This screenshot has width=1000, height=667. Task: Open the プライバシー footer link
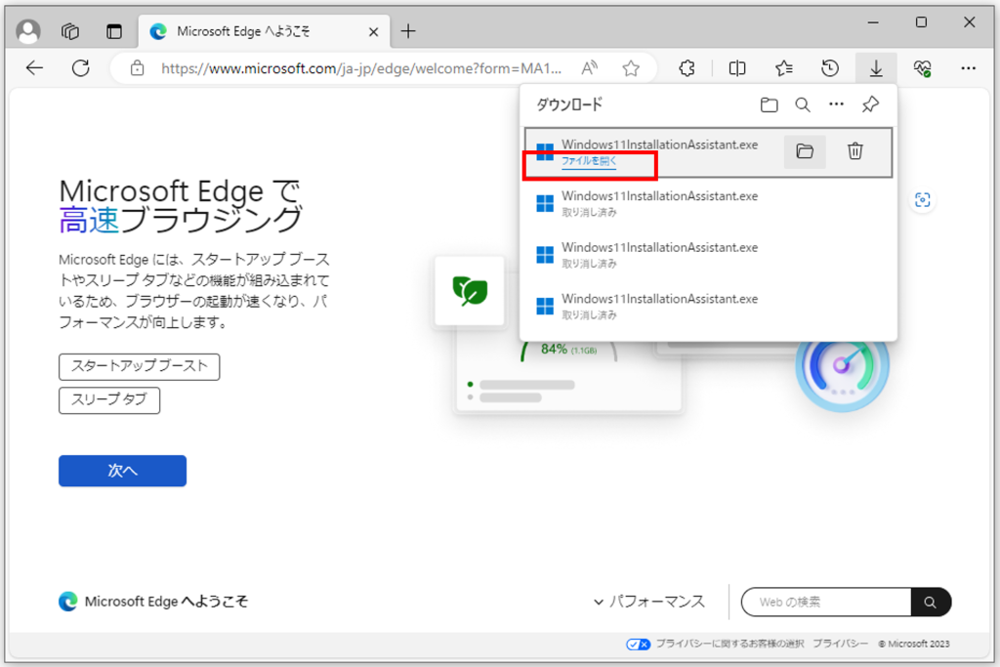840,644
